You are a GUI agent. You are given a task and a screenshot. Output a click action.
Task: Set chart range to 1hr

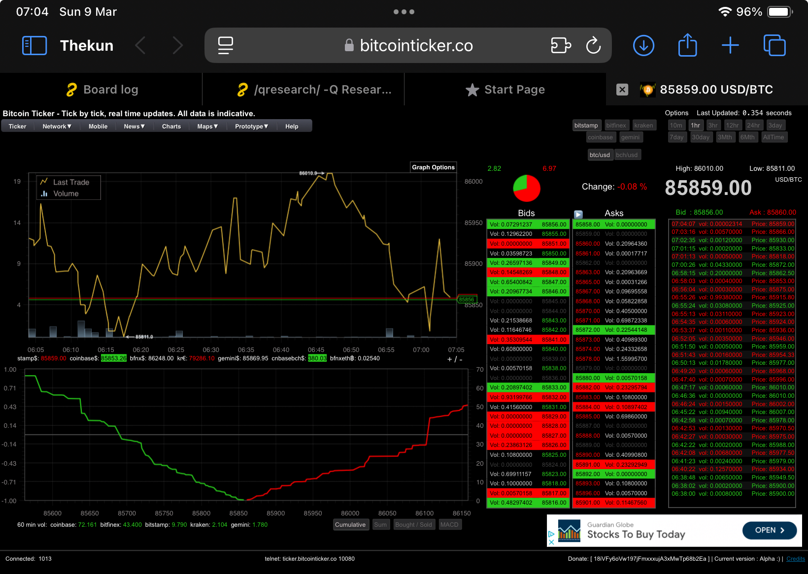tap(695, 126)
